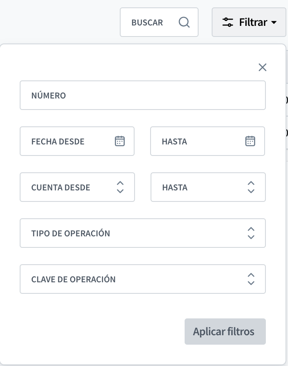Focus the Buscar search field

coord(159,22)
